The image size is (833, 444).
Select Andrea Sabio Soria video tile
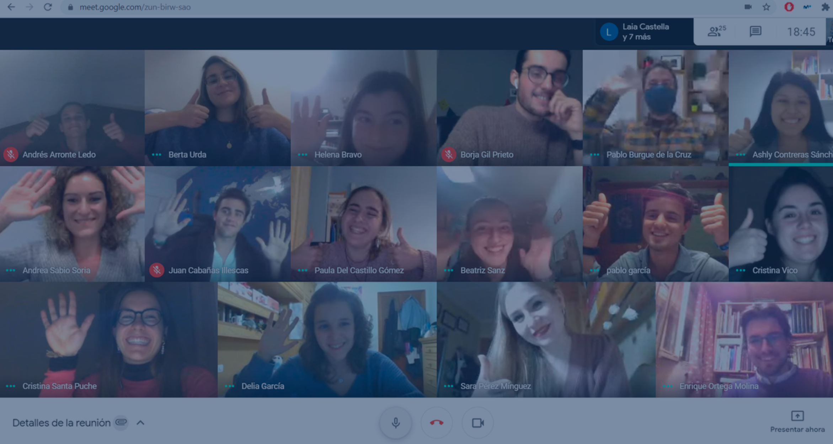point(72,224)
